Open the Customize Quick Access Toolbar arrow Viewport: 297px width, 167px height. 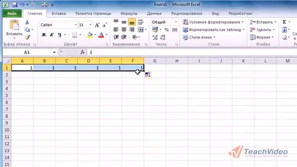[x=52, y=5]
